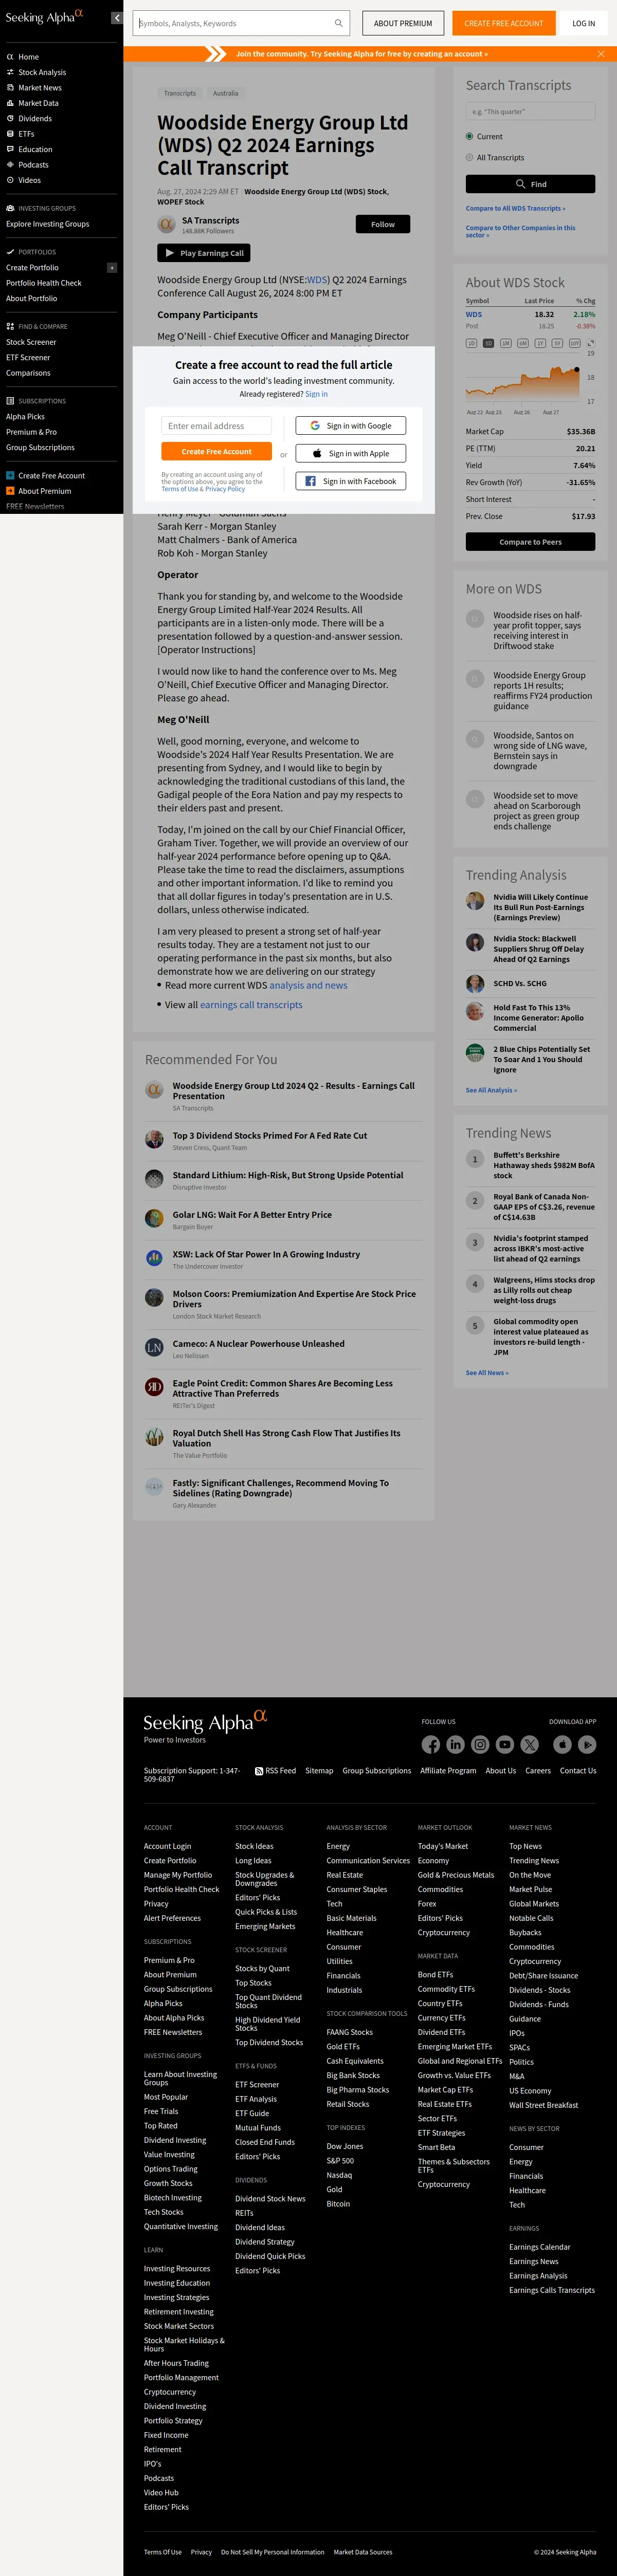Click the Apple logo in the sign-in button
The height and width of the screenshot is (2576, 617).
(x=317, y=454)
